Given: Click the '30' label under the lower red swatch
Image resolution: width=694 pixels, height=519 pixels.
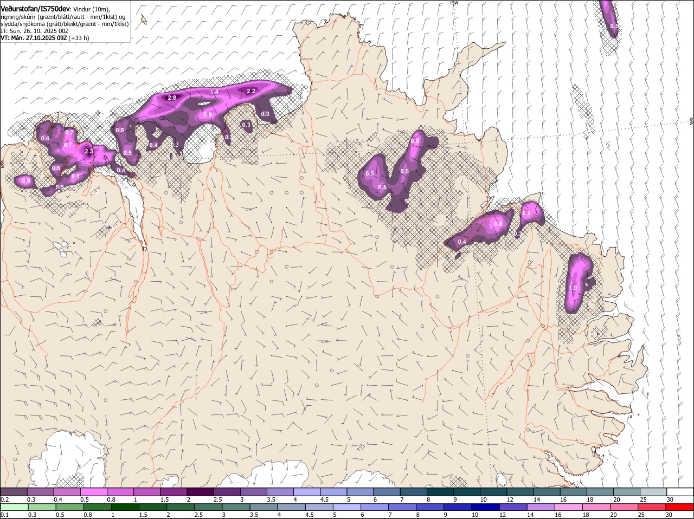Looking at the screenshot, I should pyautogui.click(x=669, y=515).
